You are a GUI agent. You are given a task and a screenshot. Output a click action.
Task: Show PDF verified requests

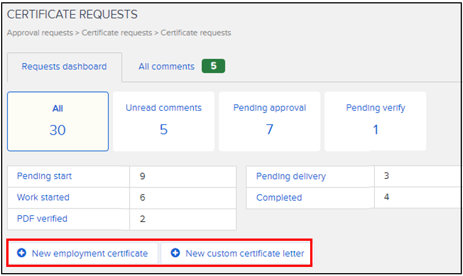(x=42, y=219)
